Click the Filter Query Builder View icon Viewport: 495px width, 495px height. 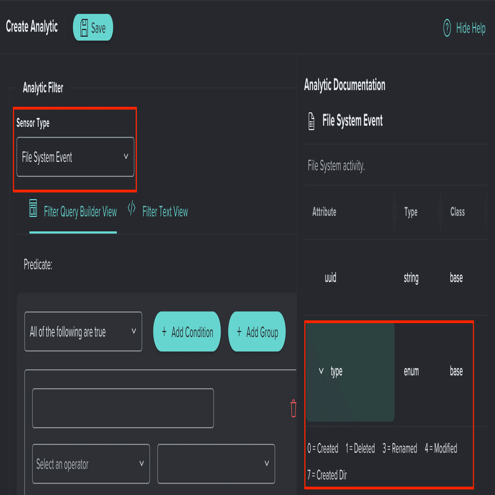(33, 208)
